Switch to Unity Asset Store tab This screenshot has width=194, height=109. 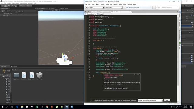[x=64, y=8]
